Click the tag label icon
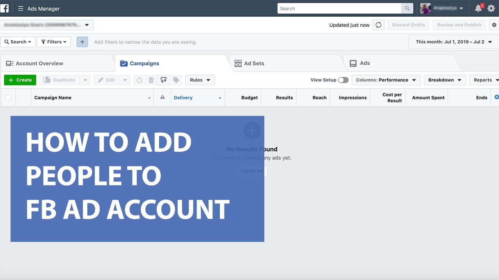Viewport: 499px width, 280px height. coord(176,80)
